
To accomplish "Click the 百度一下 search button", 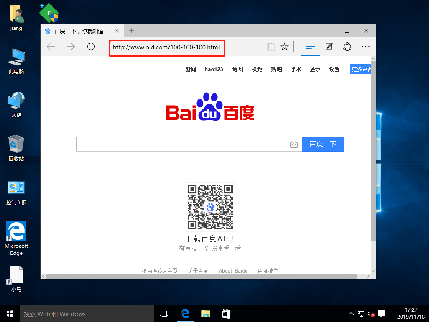I will click(x=323, y=144).
